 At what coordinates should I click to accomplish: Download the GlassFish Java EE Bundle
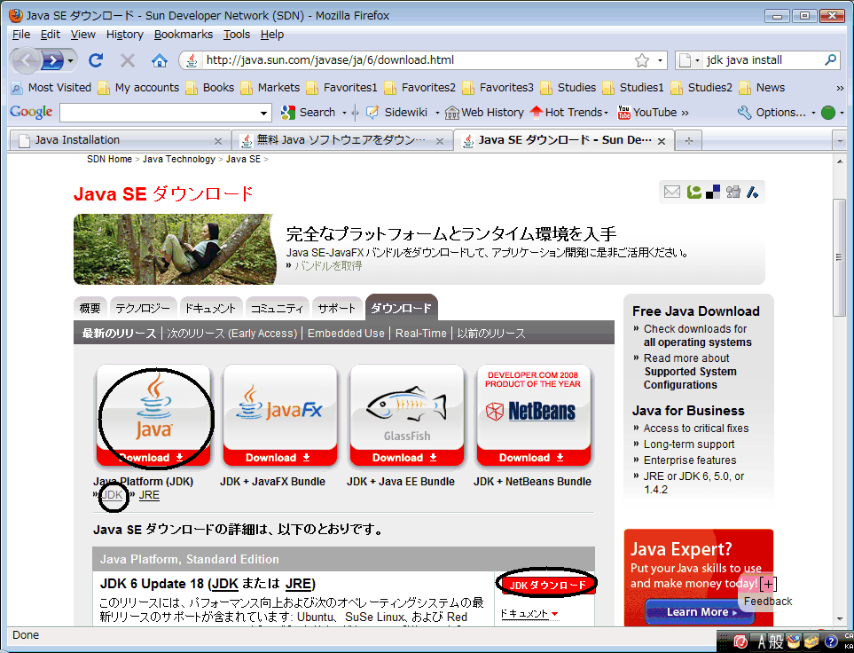[x=406, y=457]
